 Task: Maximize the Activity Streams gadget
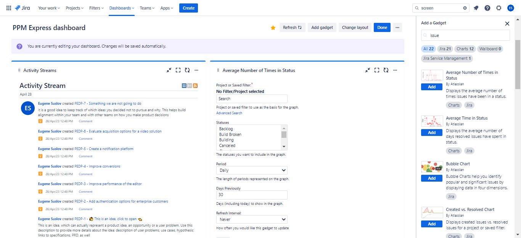pos(178,70)
